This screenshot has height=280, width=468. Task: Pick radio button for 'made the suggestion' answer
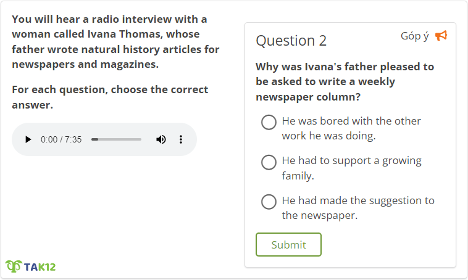269,202
